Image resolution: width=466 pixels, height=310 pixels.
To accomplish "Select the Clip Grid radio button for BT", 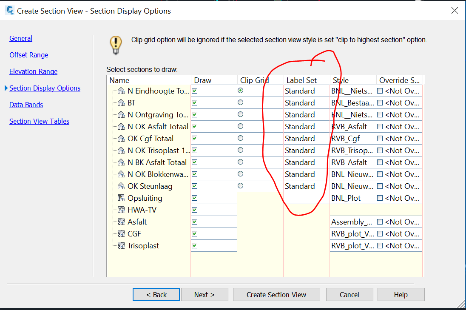I will click(240, 102).
